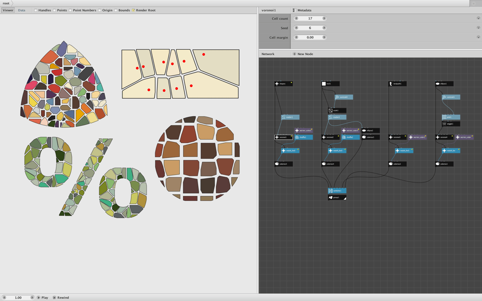Increase Cell margin with right arrow

(x=324, y=38)
